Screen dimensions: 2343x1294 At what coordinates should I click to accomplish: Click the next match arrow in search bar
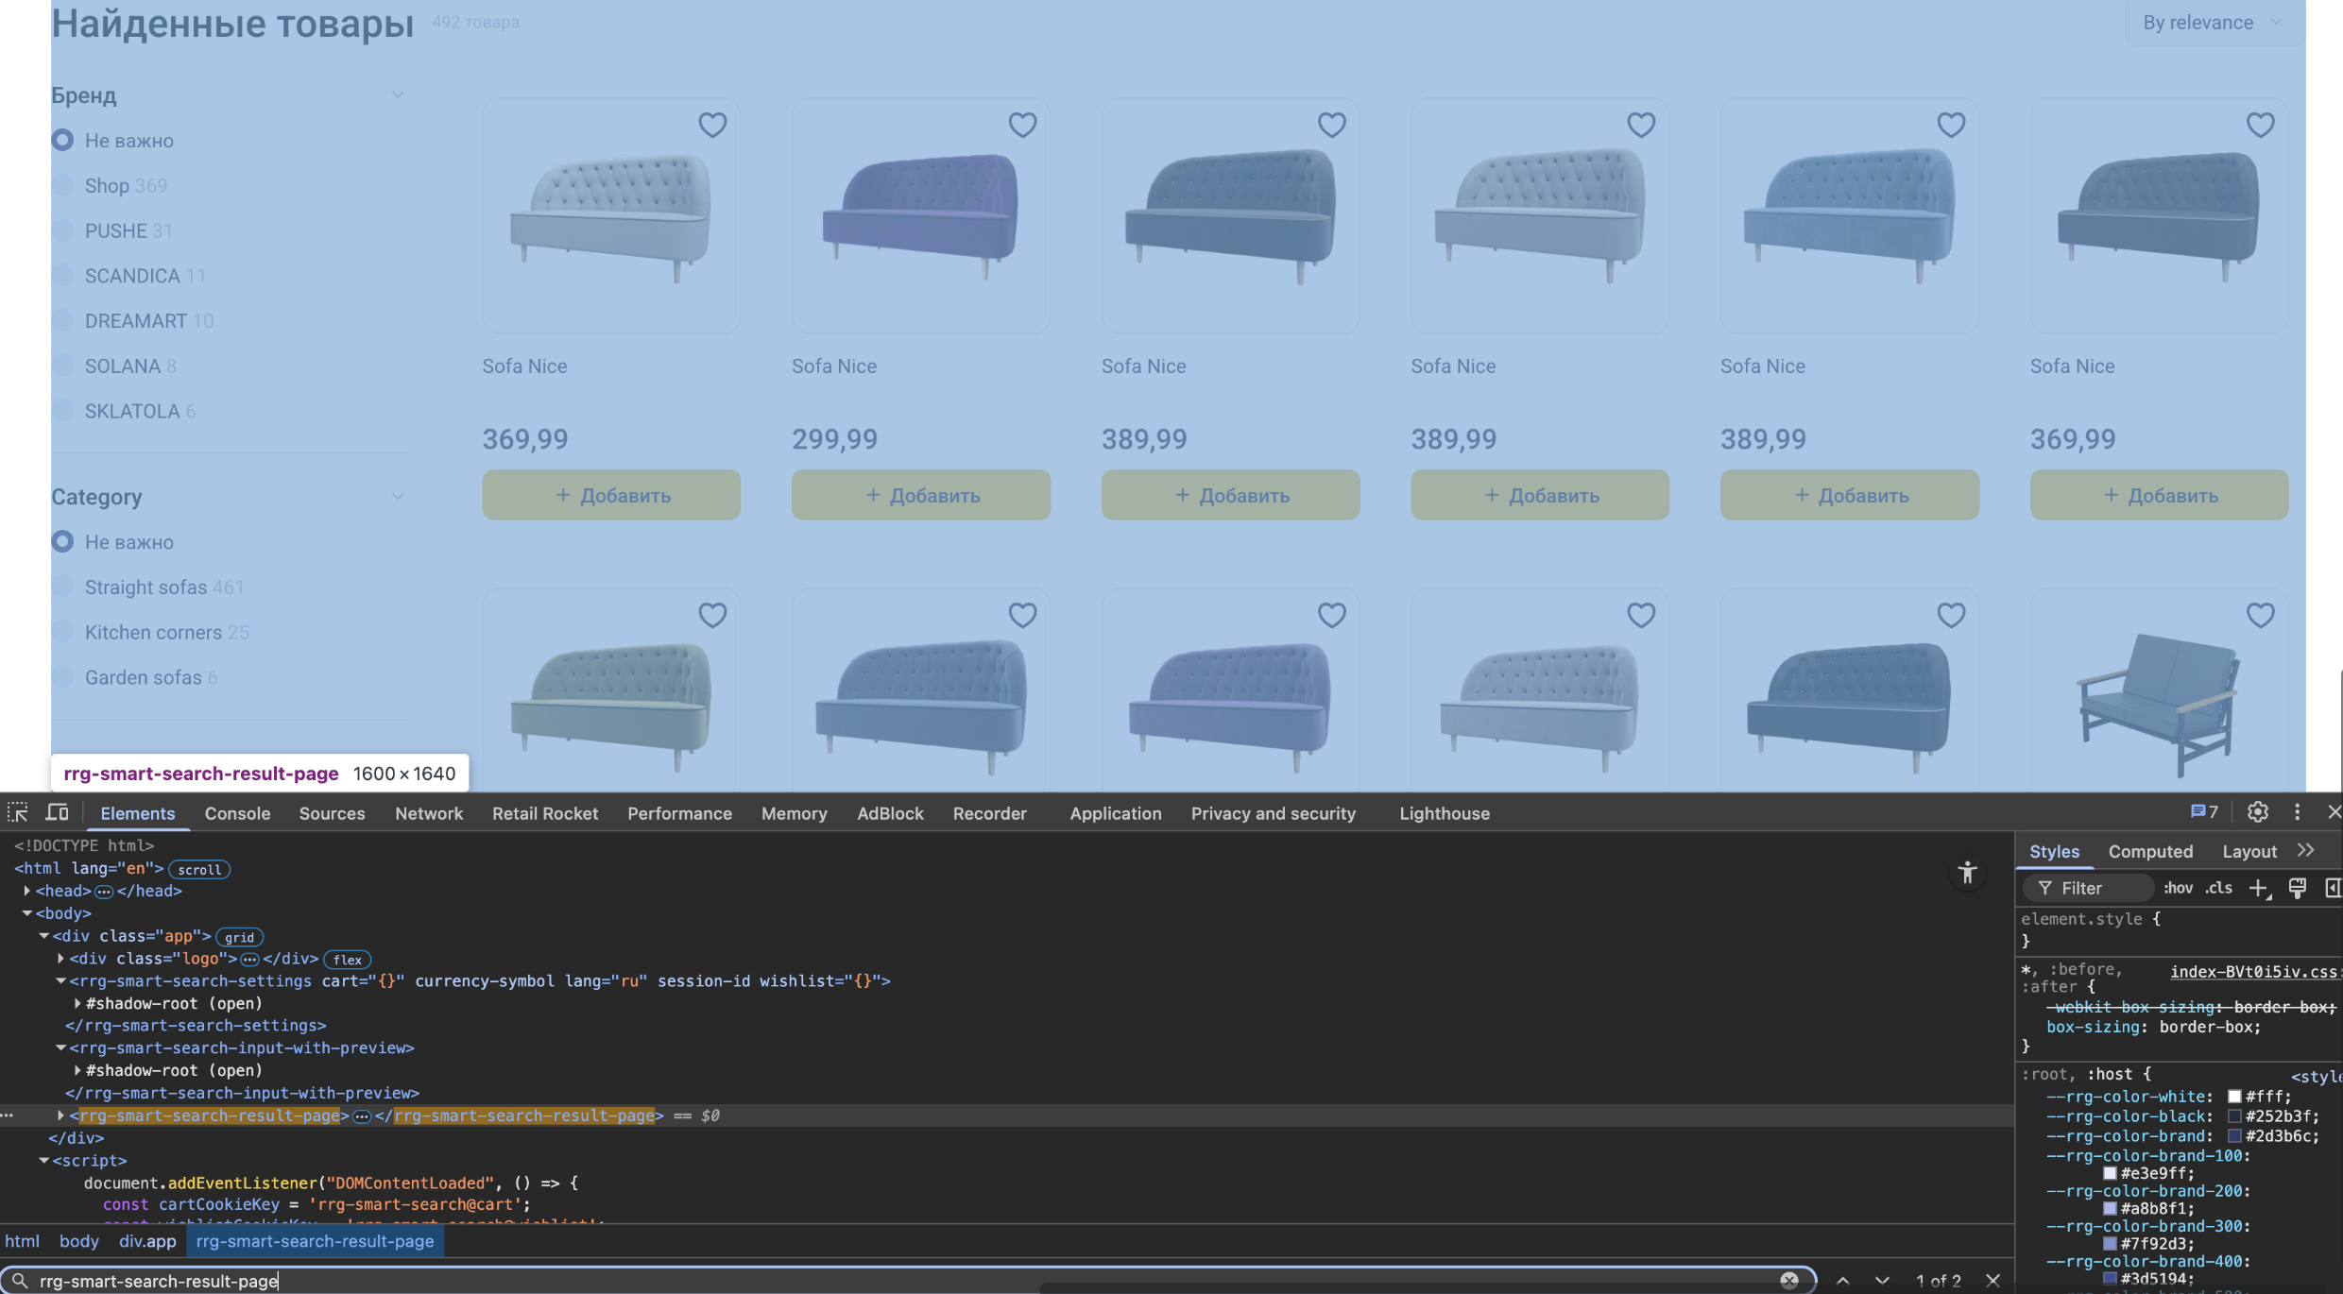click(x=1882, y=1281)
